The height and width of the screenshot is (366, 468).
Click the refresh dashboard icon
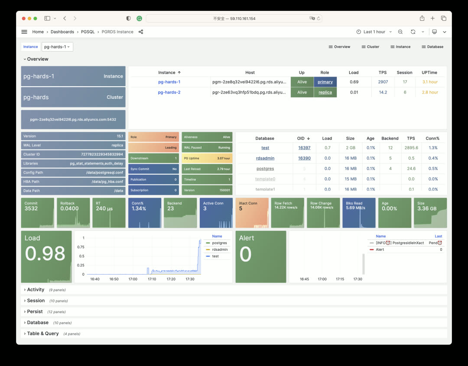point(413,32)
